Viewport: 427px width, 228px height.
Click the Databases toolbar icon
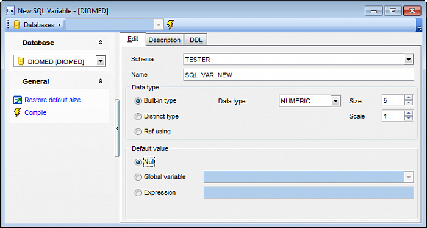pyautogui.click(x=17, y=25)
